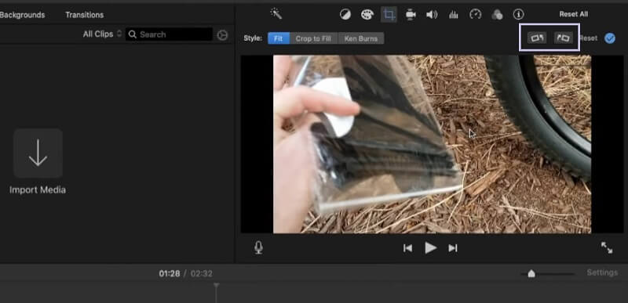
Task: Click the Import Media arrow
Action: click(x=38, y=153)
